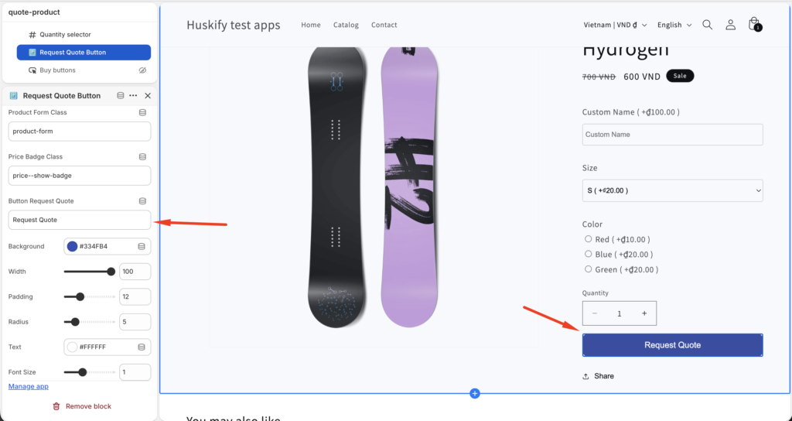Open the shopping cart bag icon

click(x=754, y=25)
